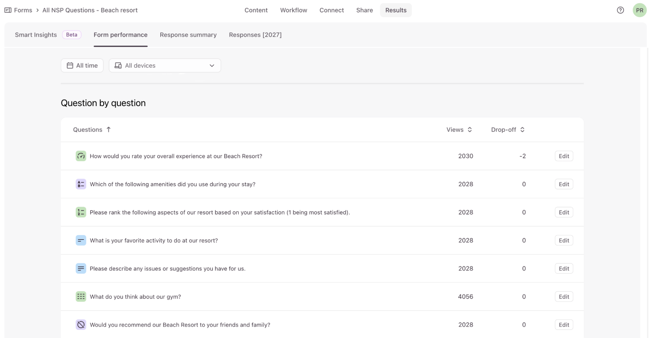Click 'What is your favorite activity' text
The height and width of the screenshot is (338, 649).
click(x=154, y=240)
